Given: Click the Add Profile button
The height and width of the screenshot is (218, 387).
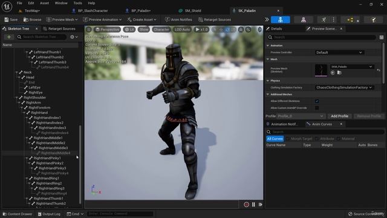Looking at the screenshot, I should (340, 116).
